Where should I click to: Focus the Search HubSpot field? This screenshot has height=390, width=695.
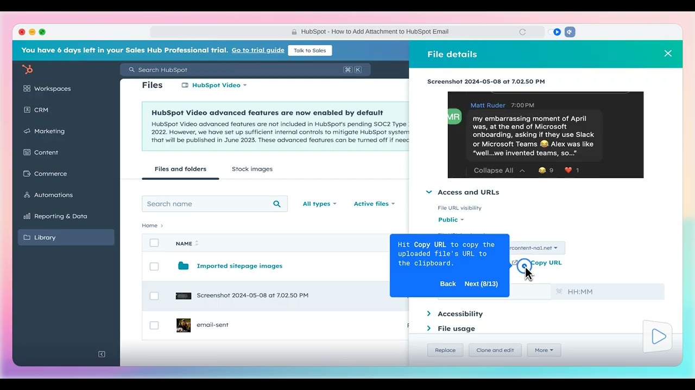245,69
